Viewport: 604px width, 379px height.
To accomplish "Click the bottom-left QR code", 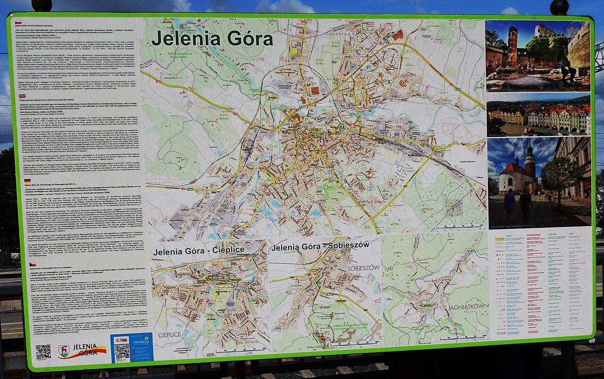I will coord(43,352).
